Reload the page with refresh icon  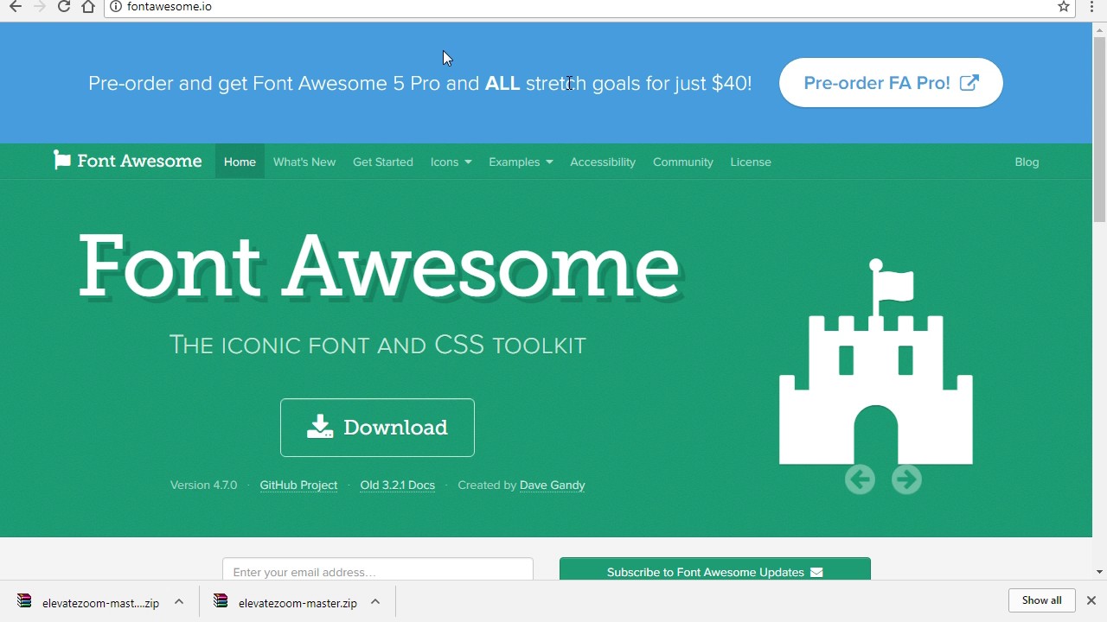pyautogui.click(x=63, y=7)
